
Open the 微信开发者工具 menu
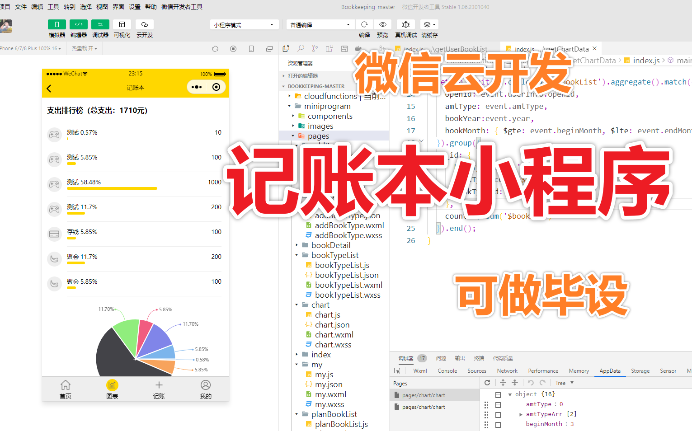(182, 7)
